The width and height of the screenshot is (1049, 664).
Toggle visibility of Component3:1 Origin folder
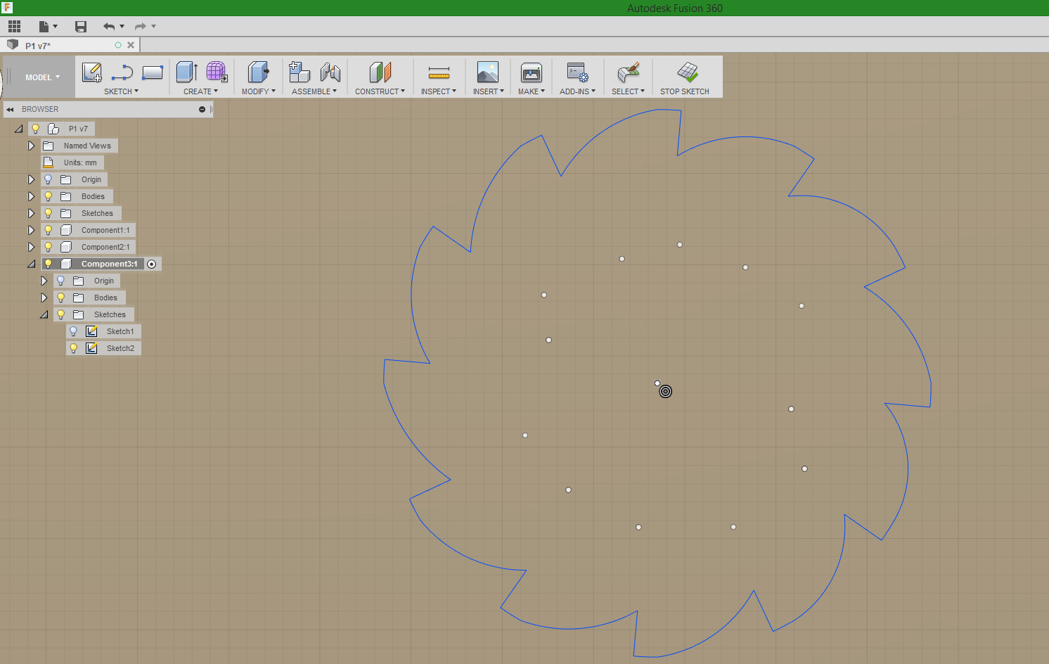(x=60, y=281)
